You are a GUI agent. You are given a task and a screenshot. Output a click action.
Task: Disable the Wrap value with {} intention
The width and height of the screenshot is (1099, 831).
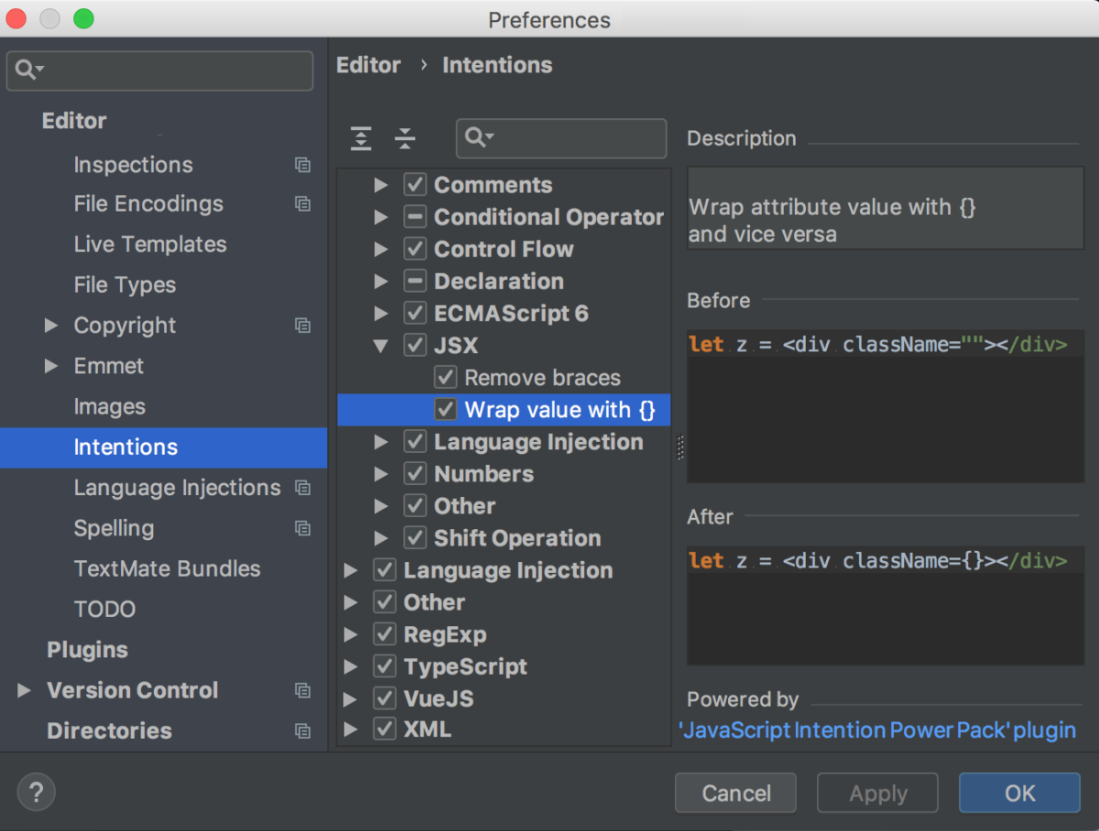tap(446, 409)
